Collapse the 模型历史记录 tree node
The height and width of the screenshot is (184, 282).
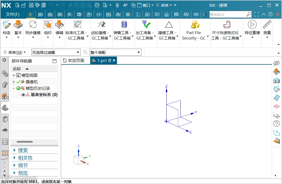tap(14, 88)
